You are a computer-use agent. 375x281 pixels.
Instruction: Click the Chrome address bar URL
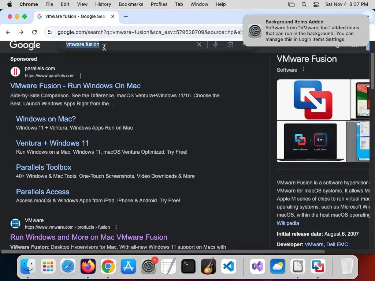tap(150, 32)
